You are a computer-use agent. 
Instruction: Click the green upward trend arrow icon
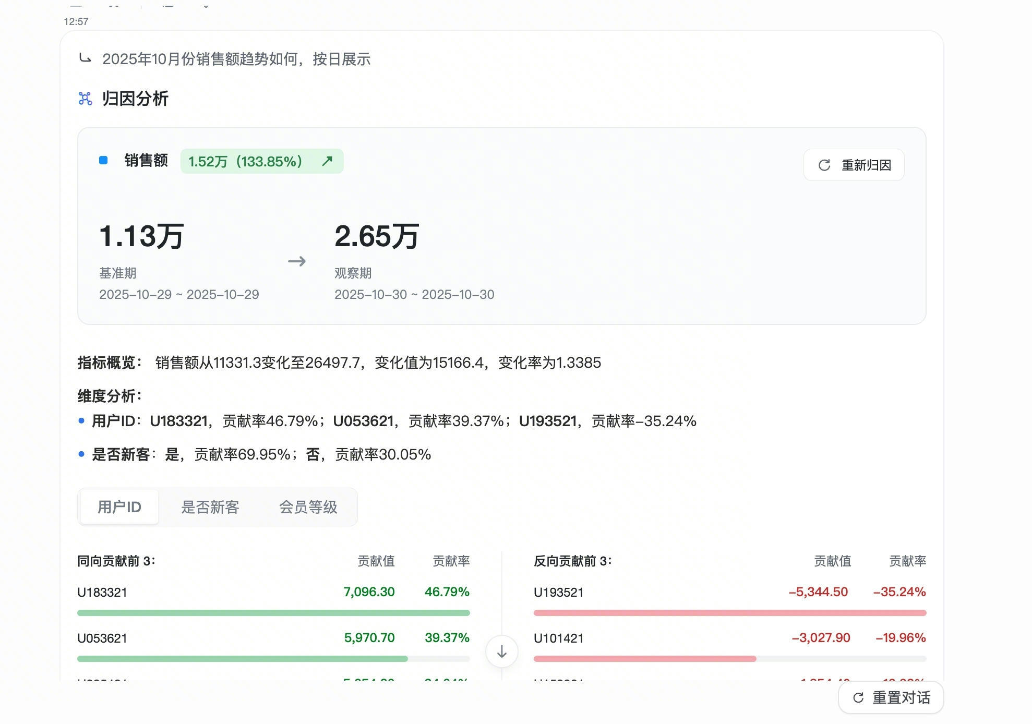(x=327, y=161)
